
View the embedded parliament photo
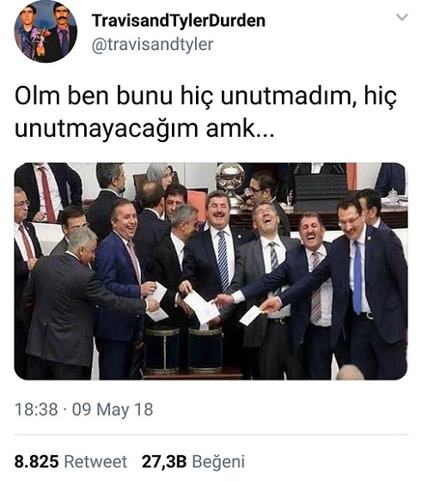[211, 271]
